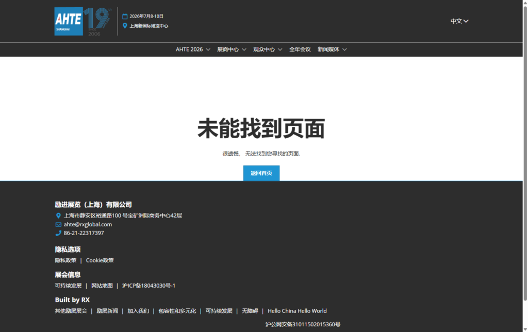Open the Hello China Hello World link
The width and height of the screenshot is (528, 332).
pyautogui.click(x=297, y=311)
